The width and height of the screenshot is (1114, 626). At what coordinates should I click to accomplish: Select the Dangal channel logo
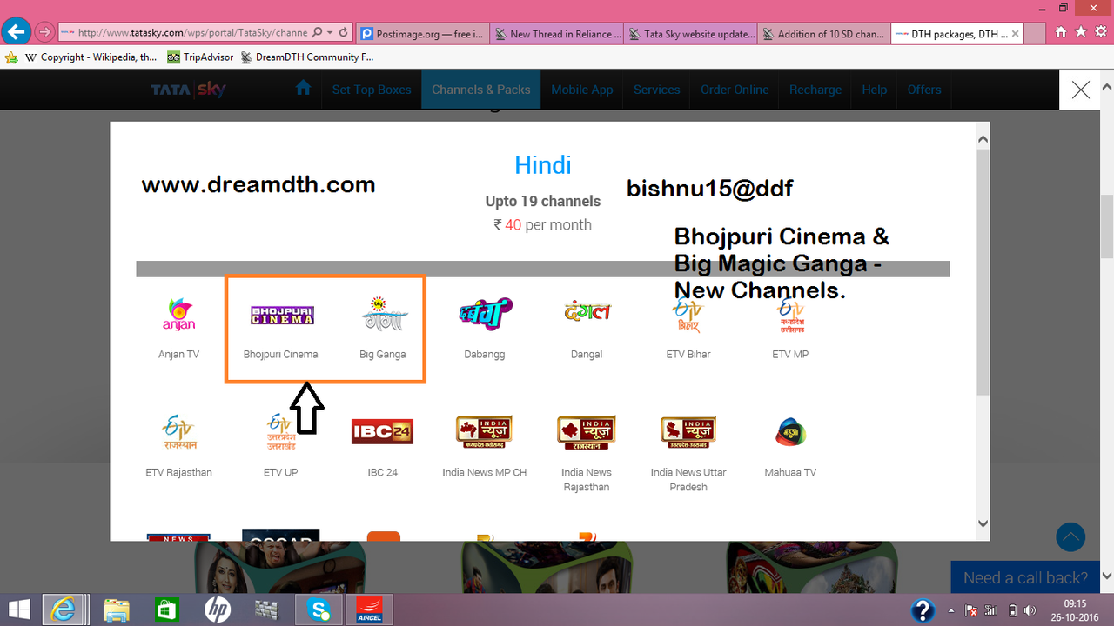[x=587, y=311]
